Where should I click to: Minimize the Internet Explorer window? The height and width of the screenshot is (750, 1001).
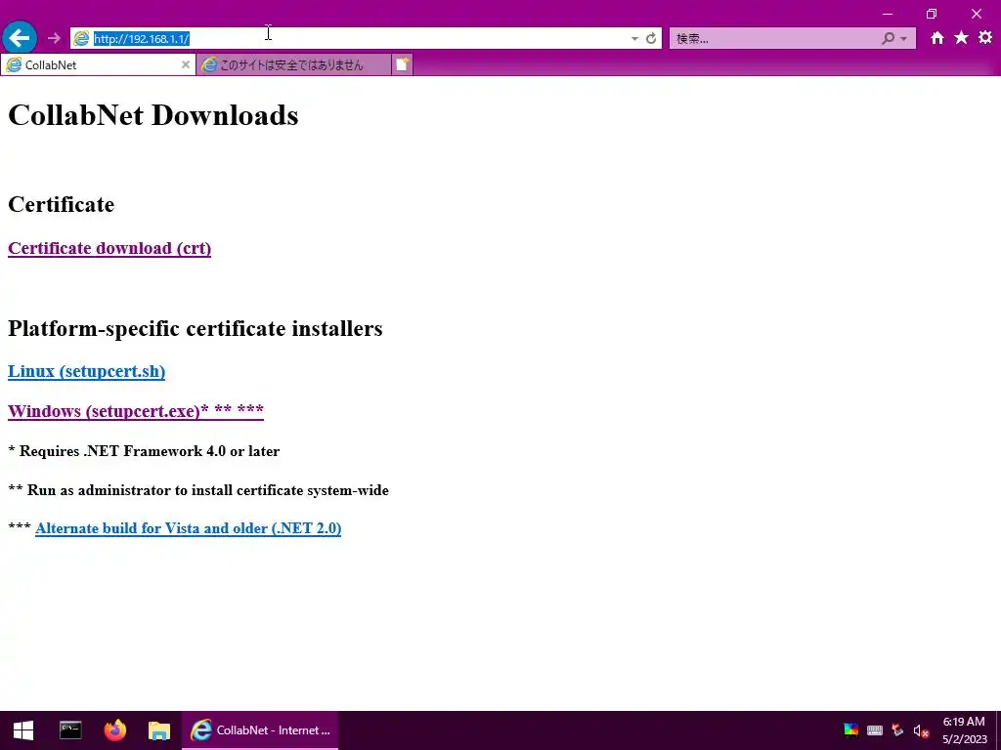(x=888, y=14)
